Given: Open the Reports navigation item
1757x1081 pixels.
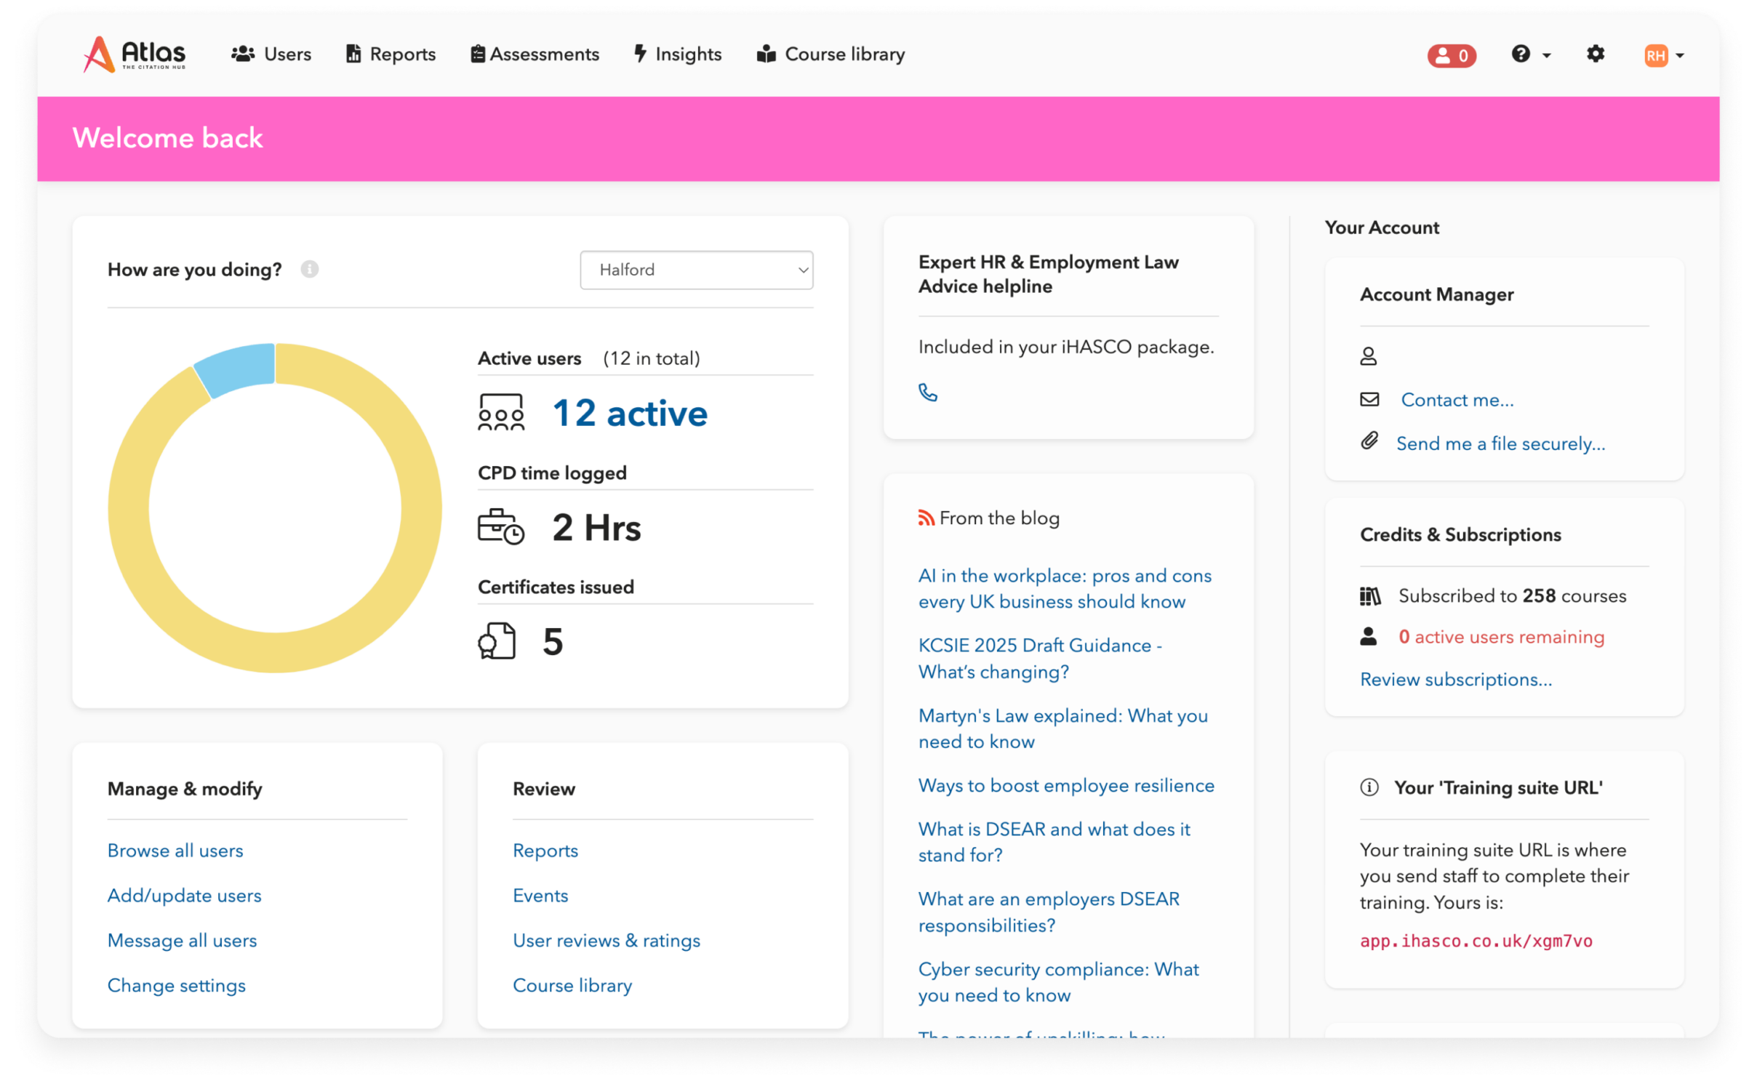Looking at the screenshot, I should click(x=391, y=55).
